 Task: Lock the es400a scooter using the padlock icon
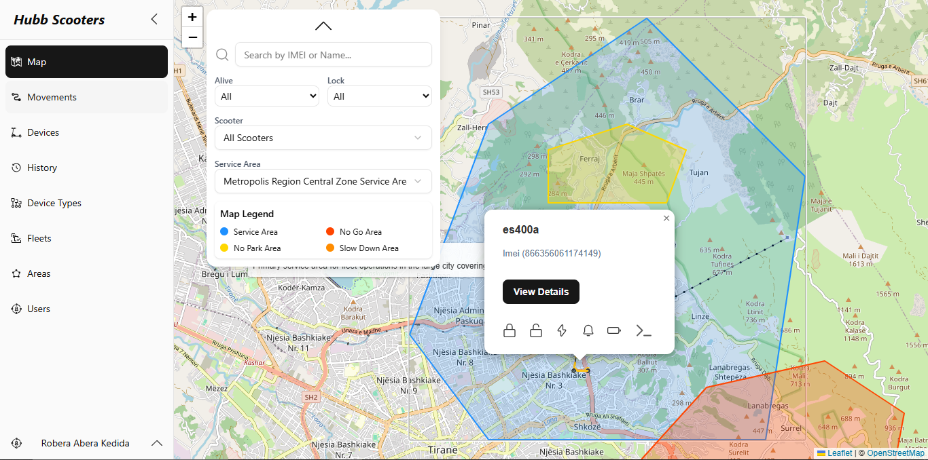509,330
